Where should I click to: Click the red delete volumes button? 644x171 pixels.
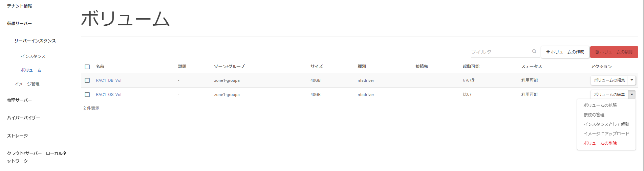click(x=614, y=52)
